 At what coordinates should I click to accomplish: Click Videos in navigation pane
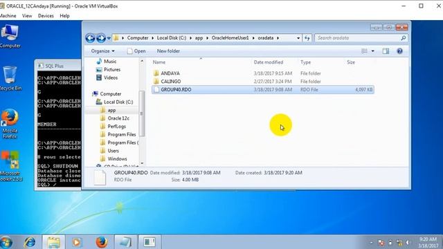tap(107, 77)
